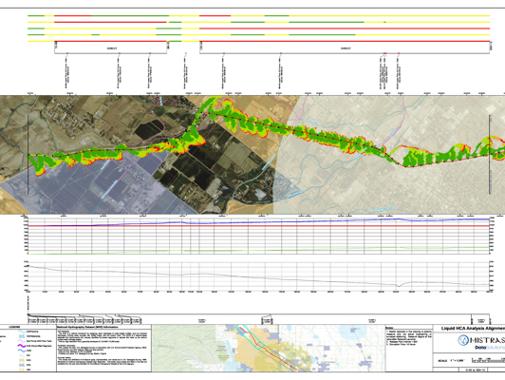This screenshot has width=505, height=380.
Task: Click the 'National Hydrography Dataset (NHD) Information' heading
Action: (87, 327)
